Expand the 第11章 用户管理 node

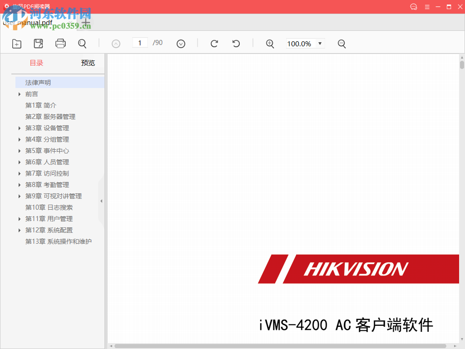pyautogui.click(x=20, y=219)
